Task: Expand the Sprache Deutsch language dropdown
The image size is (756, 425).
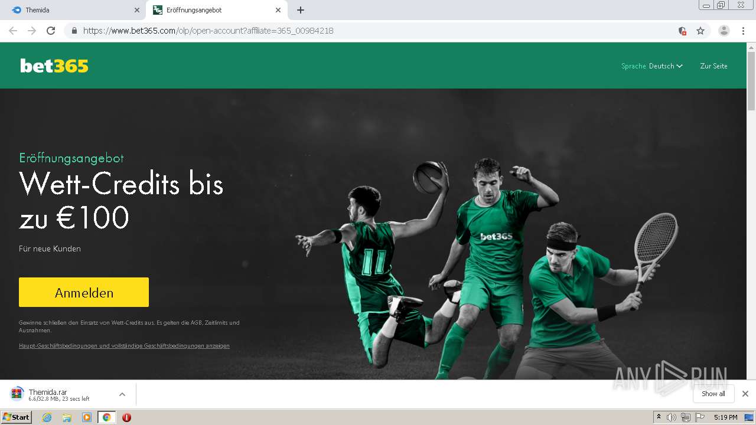Action: pos(651,66)
